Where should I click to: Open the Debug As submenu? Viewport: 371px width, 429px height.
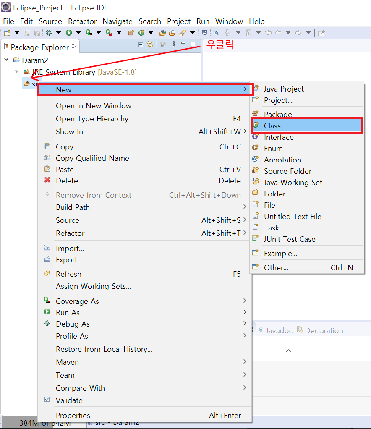(144, 324)
